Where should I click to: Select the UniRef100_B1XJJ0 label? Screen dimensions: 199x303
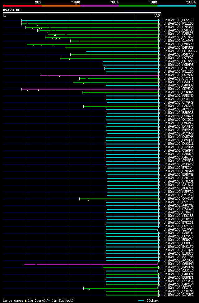click(178, 99)
